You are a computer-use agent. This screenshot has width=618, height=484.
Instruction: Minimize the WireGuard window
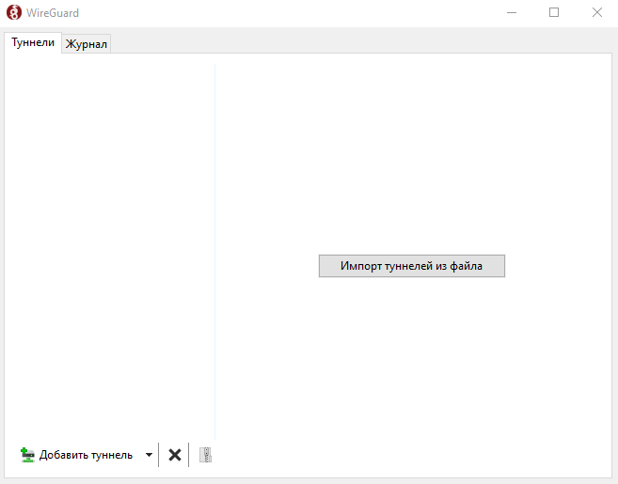pos(512,13)
